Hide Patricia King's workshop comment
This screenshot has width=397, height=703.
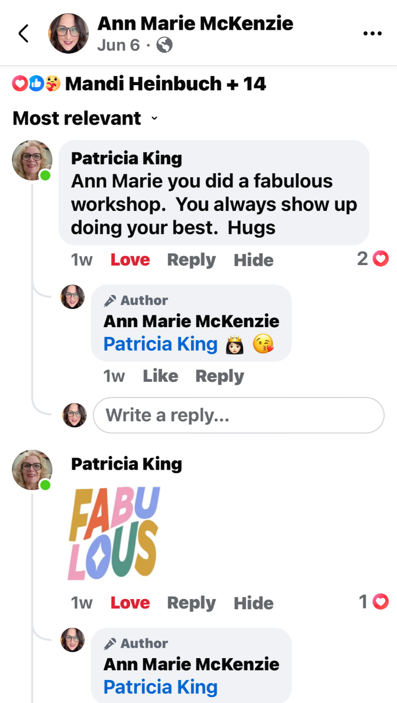point(254,260)
